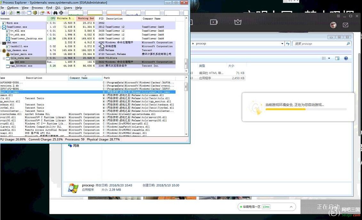362x220 pixels.
Task: Toggle the Explorer preview pane icon
Action: point(337,58)
